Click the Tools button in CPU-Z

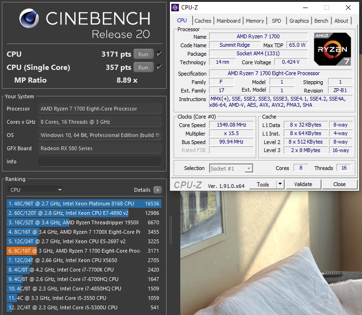[x=263, y=185]
